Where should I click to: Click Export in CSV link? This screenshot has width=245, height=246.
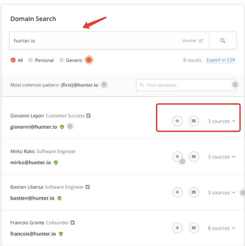click(x=221, y=60)
